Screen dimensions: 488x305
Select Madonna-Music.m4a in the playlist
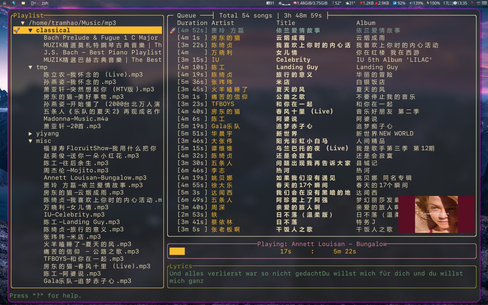[76, 119]
